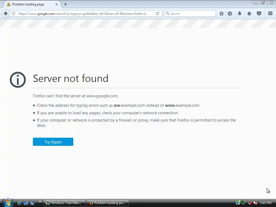Minimize the Firefox window
276x207 pixels.
tap(256, 3)
